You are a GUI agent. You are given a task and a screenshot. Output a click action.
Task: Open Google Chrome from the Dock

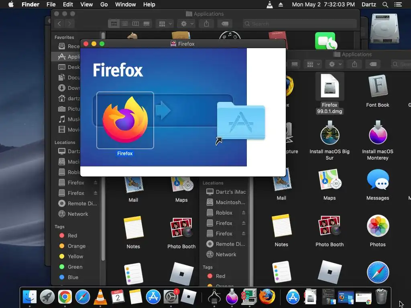click(65, 297)
